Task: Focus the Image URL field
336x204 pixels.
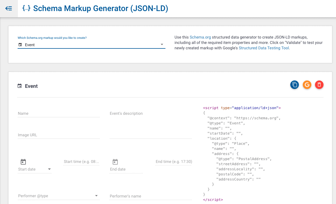Action: pyautogui.click(x=59, y=135)
